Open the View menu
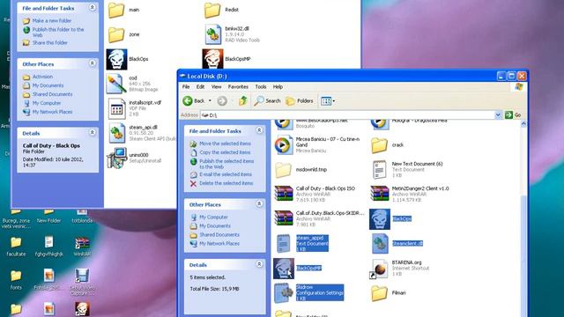Screen dimensions: 564x317 coord(216,87)
